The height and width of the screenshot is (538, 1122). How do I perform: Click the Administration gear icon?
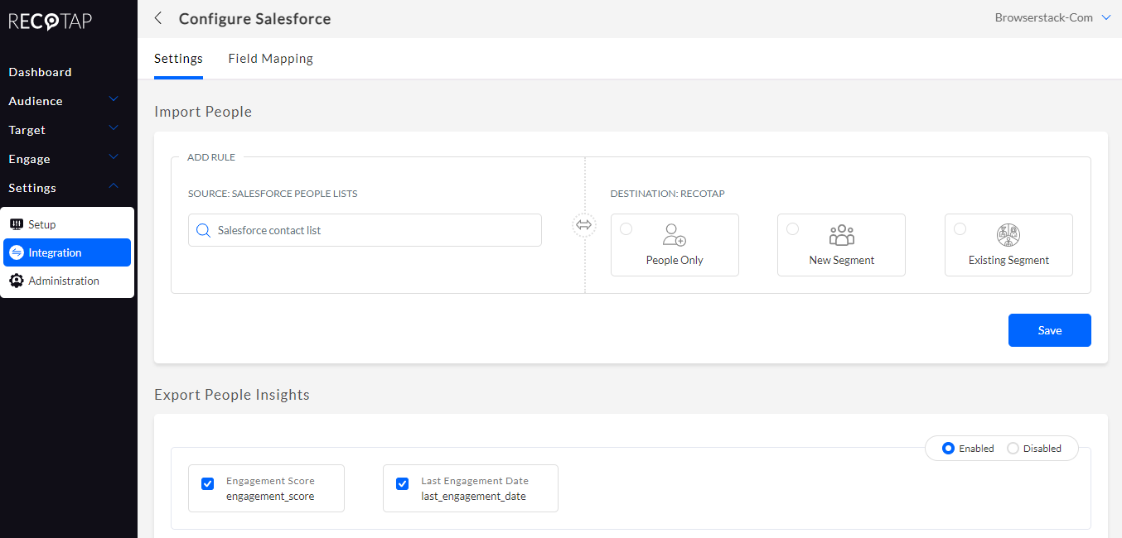tap(17, 281)
